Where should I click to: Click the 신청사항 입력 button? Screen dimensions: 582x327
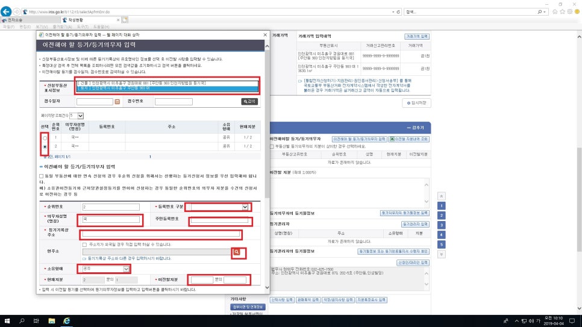click(282, 300)
